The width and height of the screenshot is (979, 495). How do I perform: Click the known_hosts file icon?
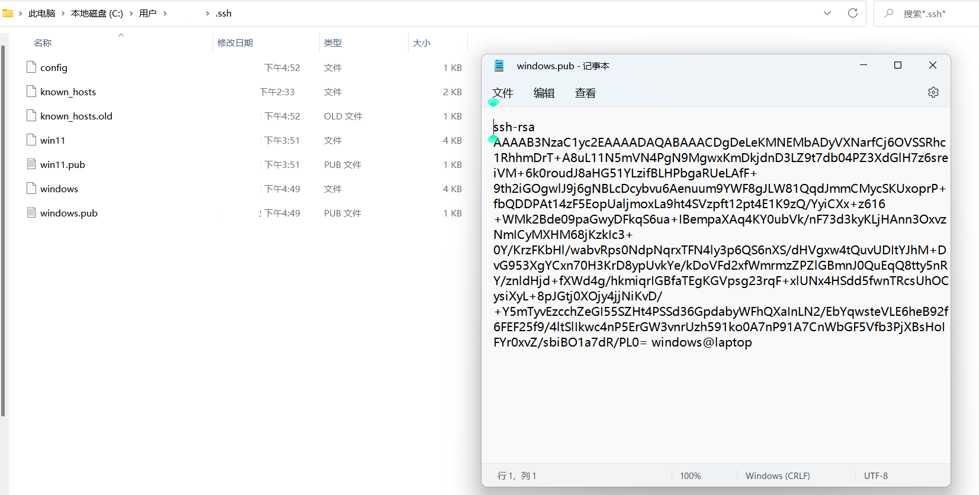coord(31,92)
